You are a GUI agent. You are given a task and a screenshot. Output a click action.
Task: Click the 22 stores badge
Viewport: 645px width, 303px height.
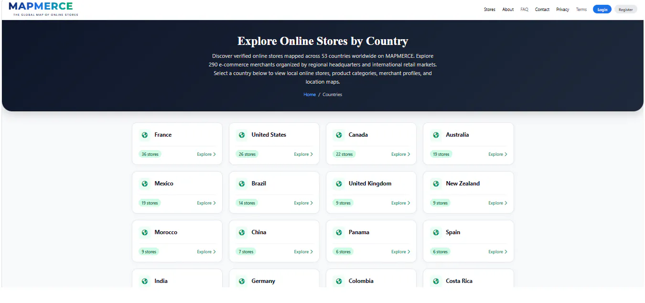click(344, 154)
